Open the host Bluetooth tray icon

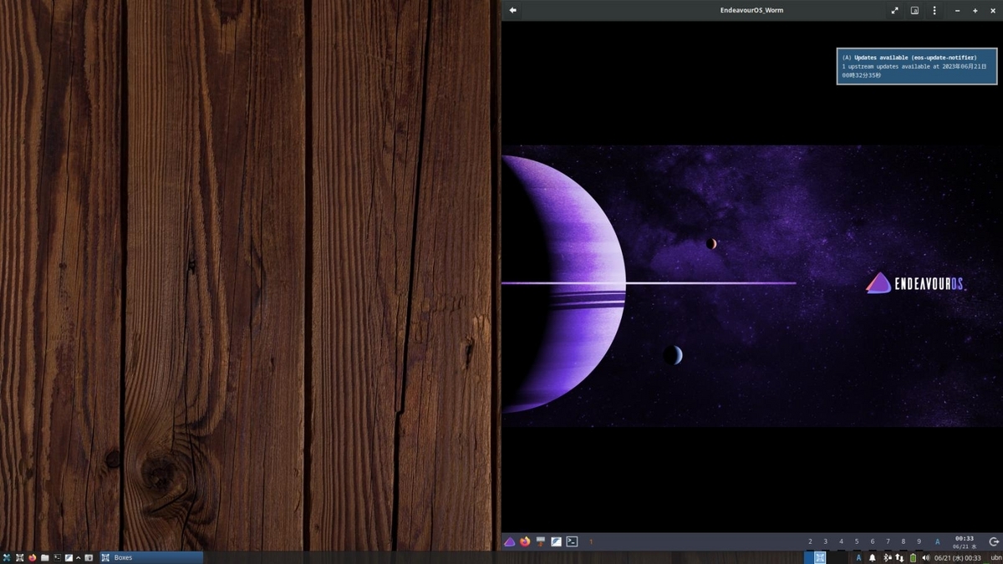tap(888, 557)
